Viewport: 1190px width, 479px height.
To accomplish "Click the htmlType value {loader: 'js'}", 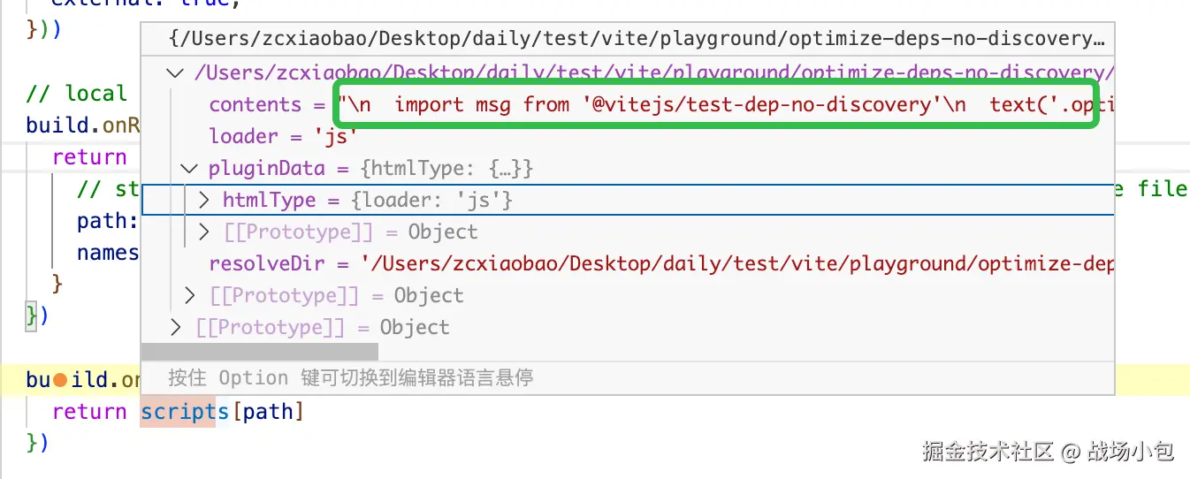I will coord(431,201).
